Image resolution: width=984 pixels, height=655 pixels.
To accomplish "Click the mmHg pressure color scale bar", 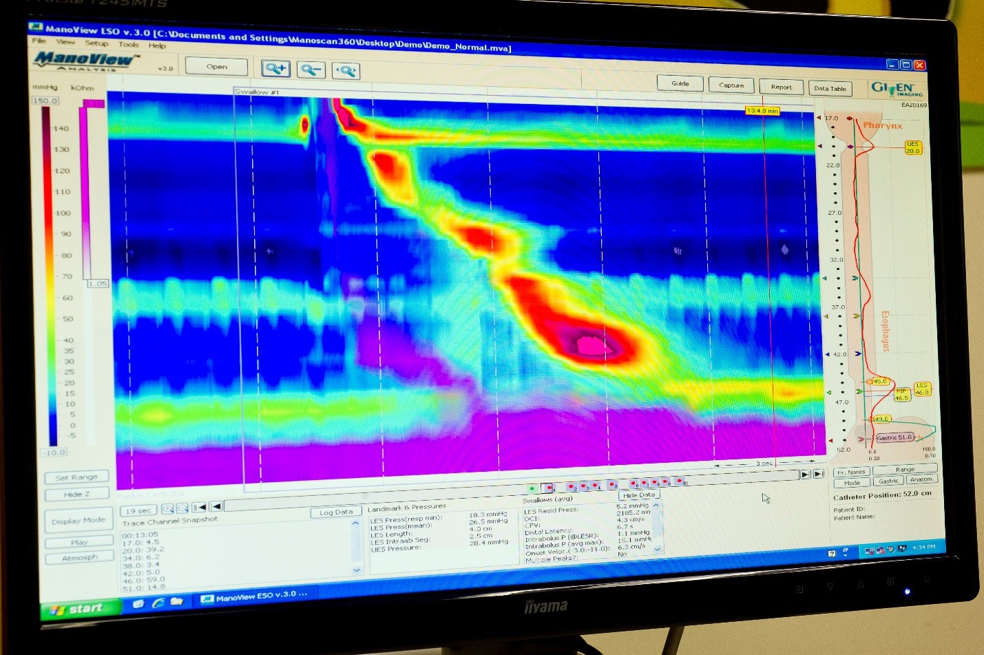I will click(x=51, y=277).
